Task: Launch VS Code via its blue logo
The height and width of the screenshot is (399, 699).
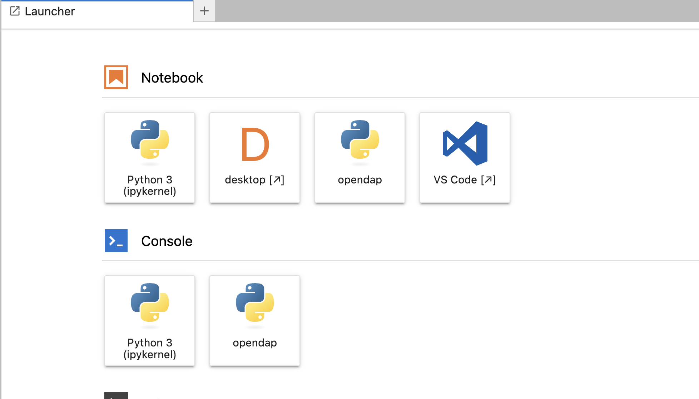Action: (465, 143)
